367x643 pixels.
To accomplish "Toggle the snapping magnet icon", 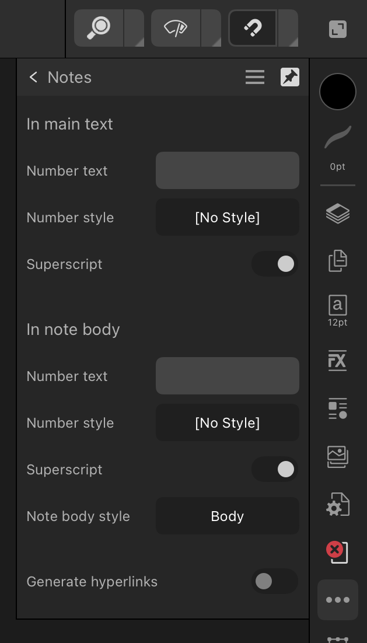I will pyautogui.click(x=252, y=28).
